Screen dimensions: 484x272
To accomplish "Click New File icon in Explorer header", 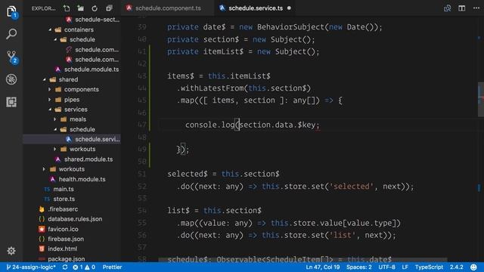I will click(67, 8).
